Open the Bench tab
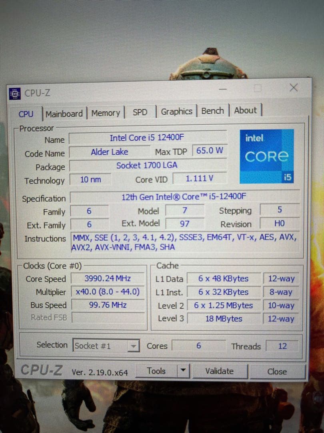 (x=213, y=111)
